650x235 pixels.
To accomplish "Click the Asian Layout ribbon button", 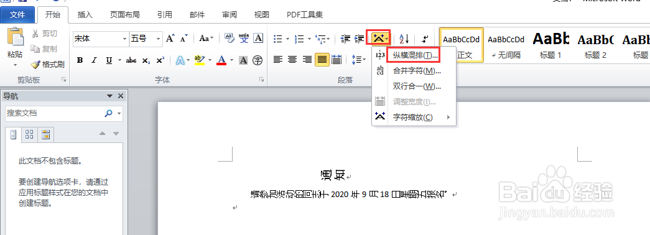I will tap(380, 39).
